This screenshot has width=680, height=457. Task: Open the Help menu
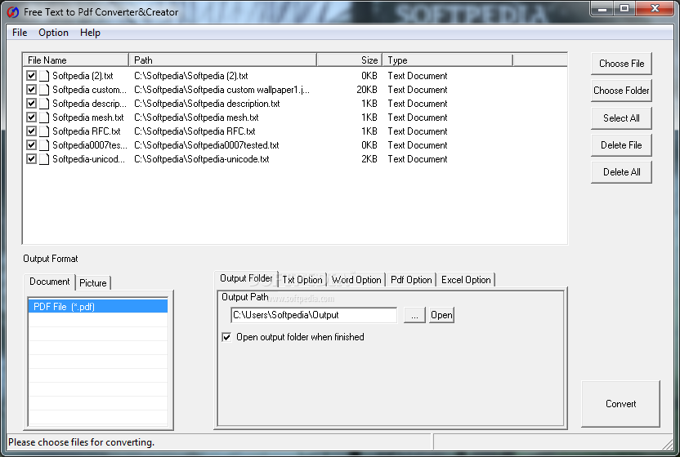[90, 33]
